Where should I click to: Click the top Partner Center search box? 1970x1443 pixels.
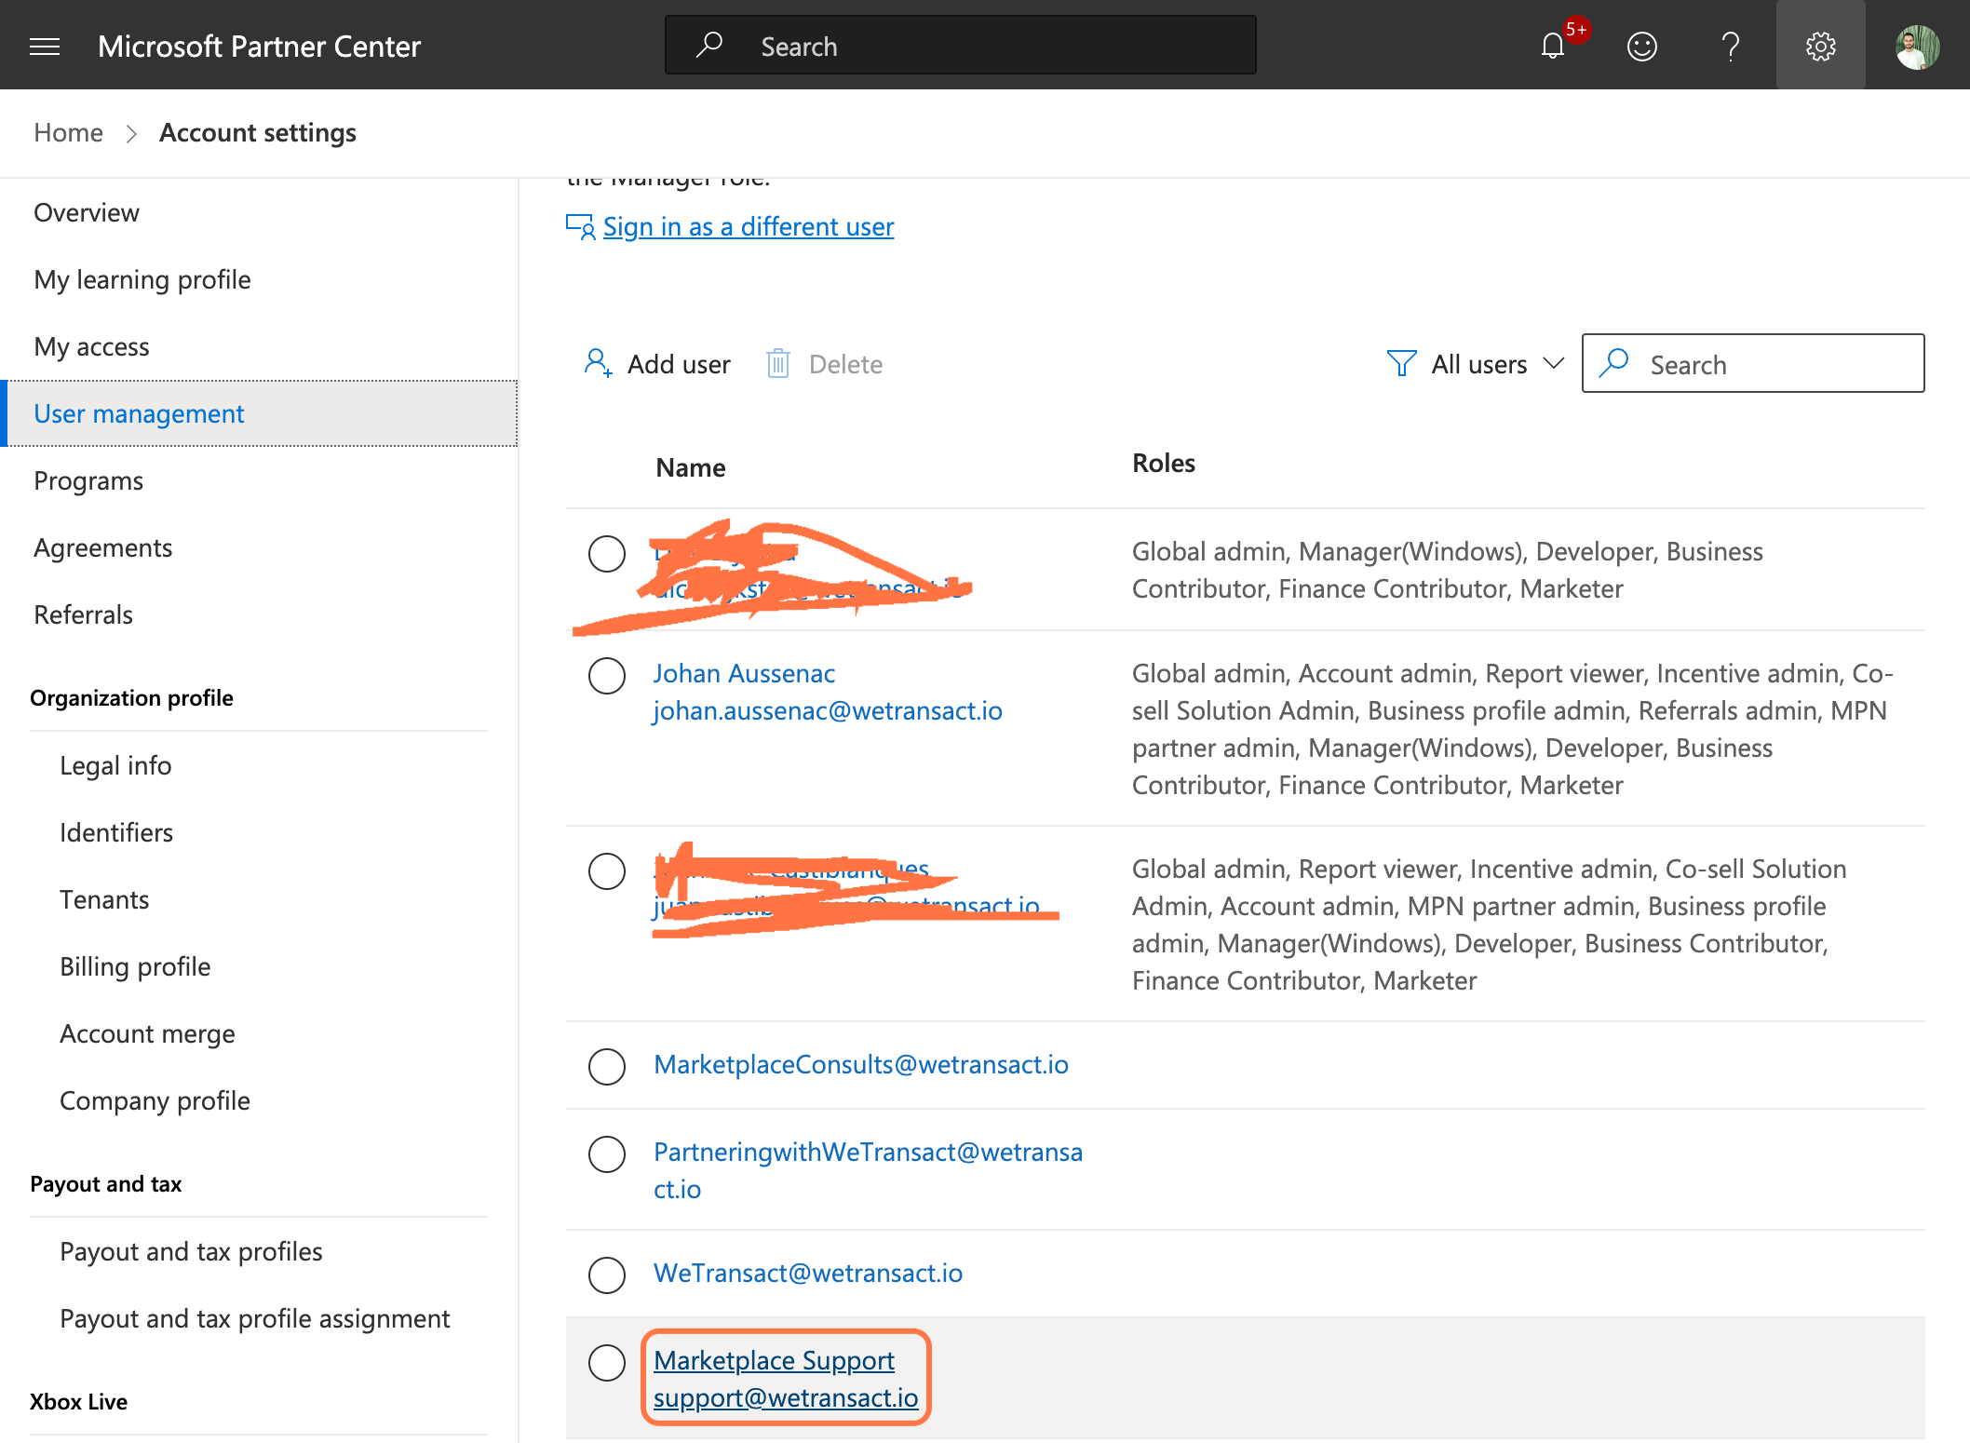pos(960,45)
